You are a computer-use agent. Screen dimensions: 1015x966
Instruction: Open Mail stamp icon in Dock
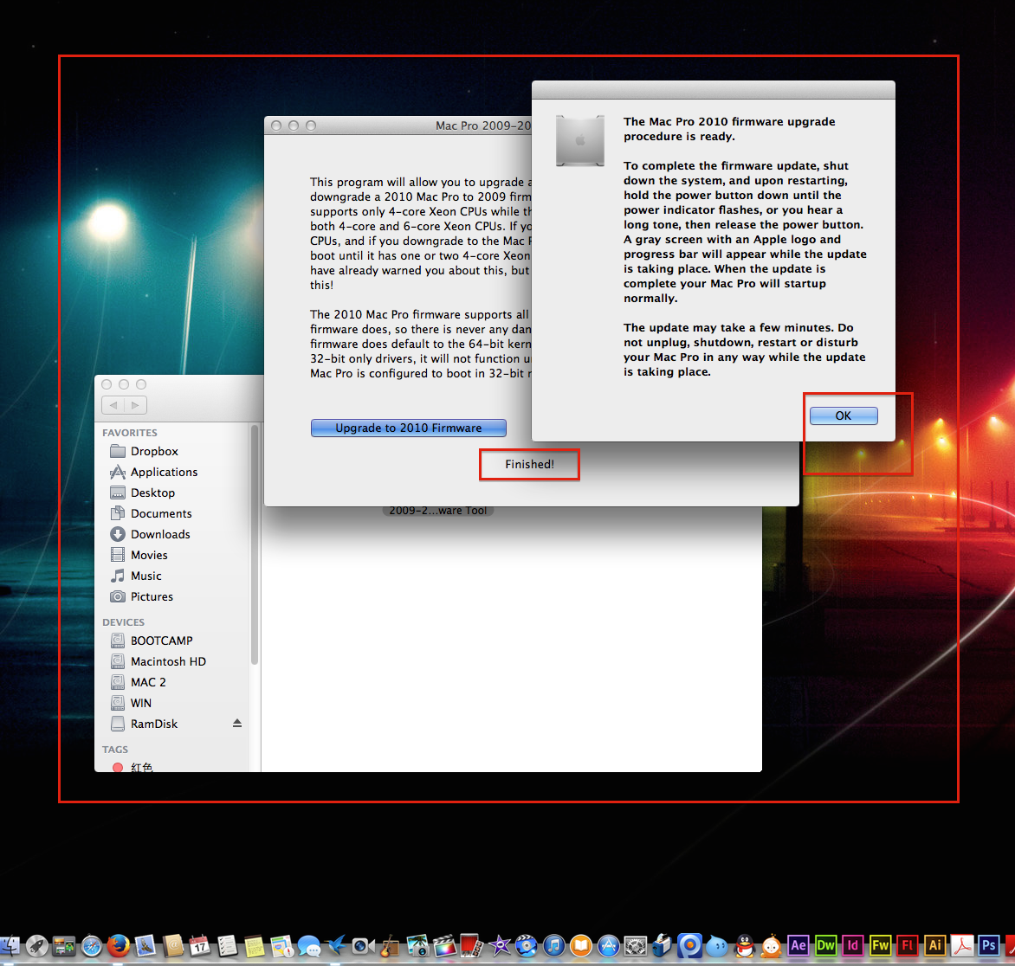pos(145,946)
